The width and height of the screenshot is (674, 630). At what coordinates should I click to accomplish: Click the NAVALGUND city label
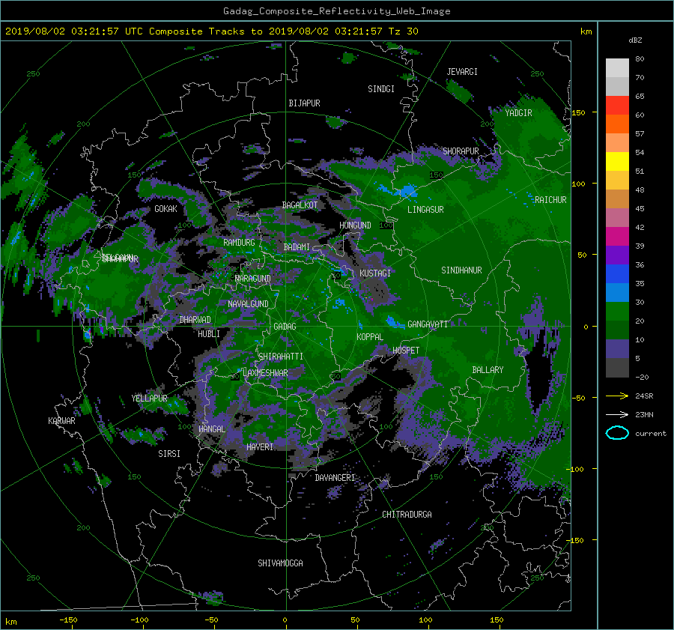click(x=248, y=304)
